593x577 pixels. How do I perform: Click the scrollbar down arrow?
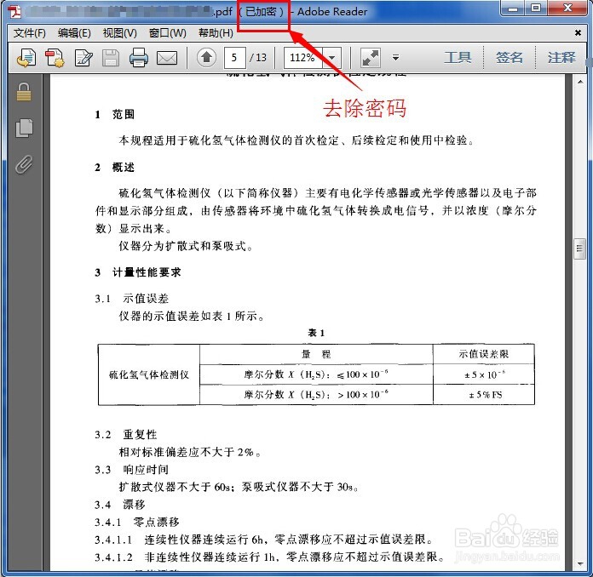coord(580,564)
